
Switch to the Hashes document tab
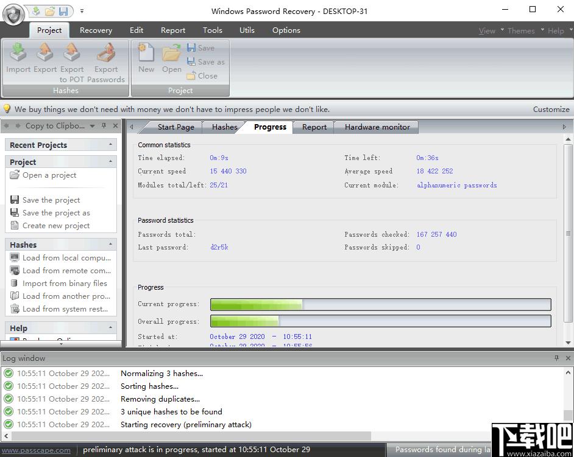point(224,127)
